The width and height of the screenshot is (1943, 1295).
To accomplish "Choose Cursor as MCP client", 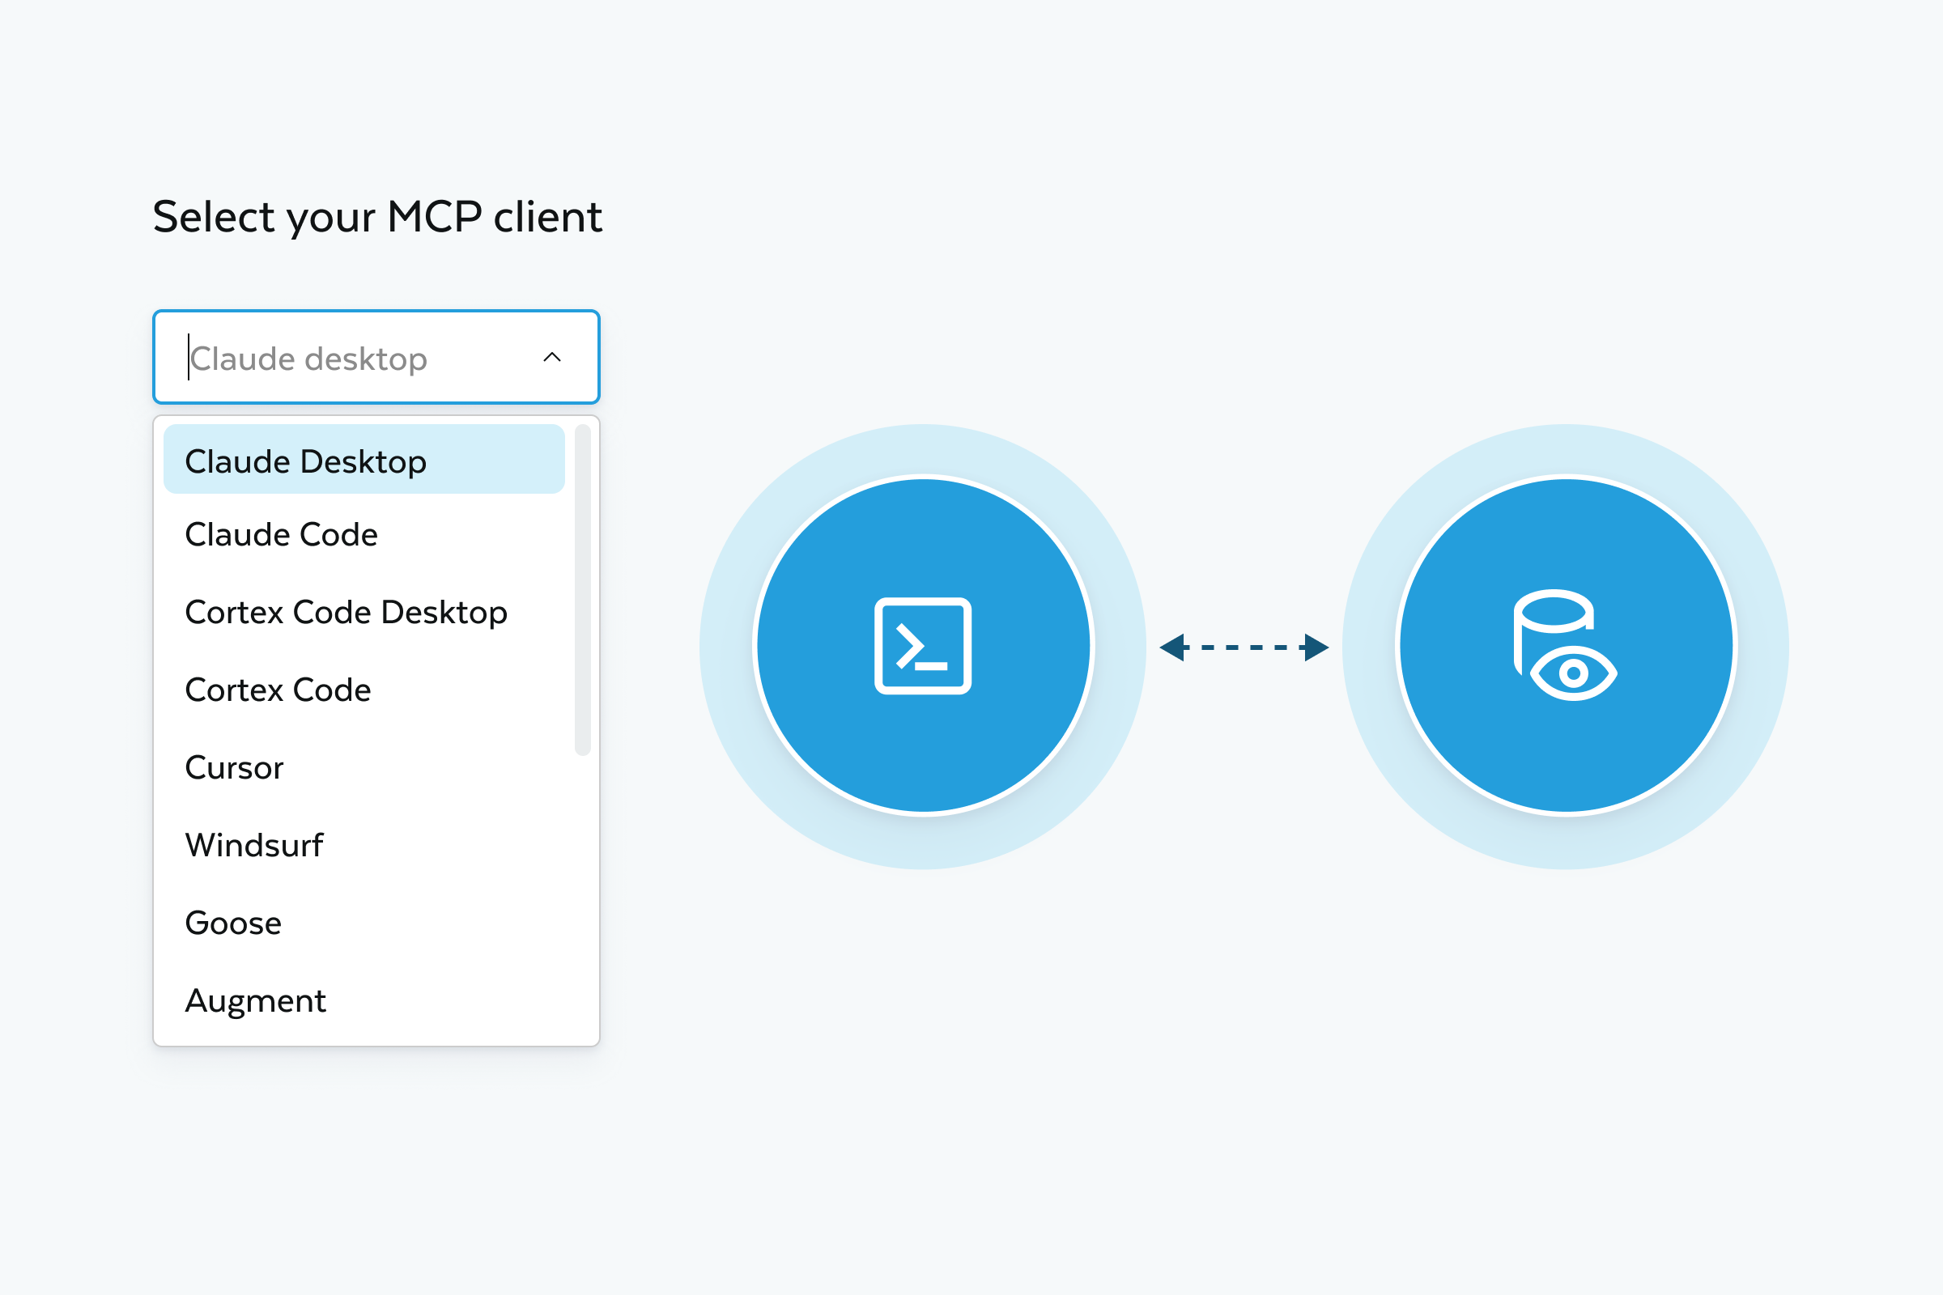I will coord(364,767).
